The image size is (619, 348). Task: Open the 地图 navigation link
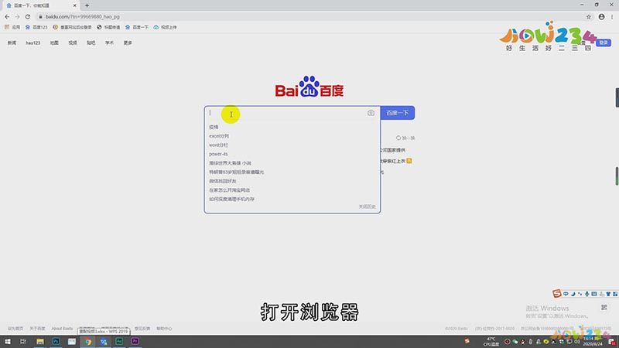[54, 43]
